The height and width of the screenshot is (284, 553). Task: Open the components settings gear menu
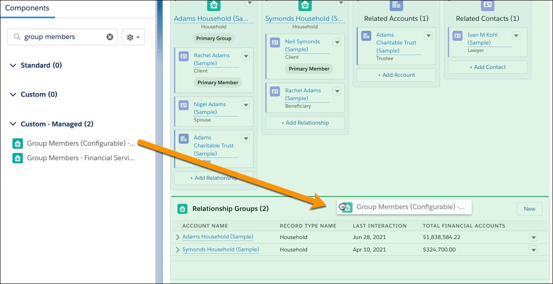point(133,37)
